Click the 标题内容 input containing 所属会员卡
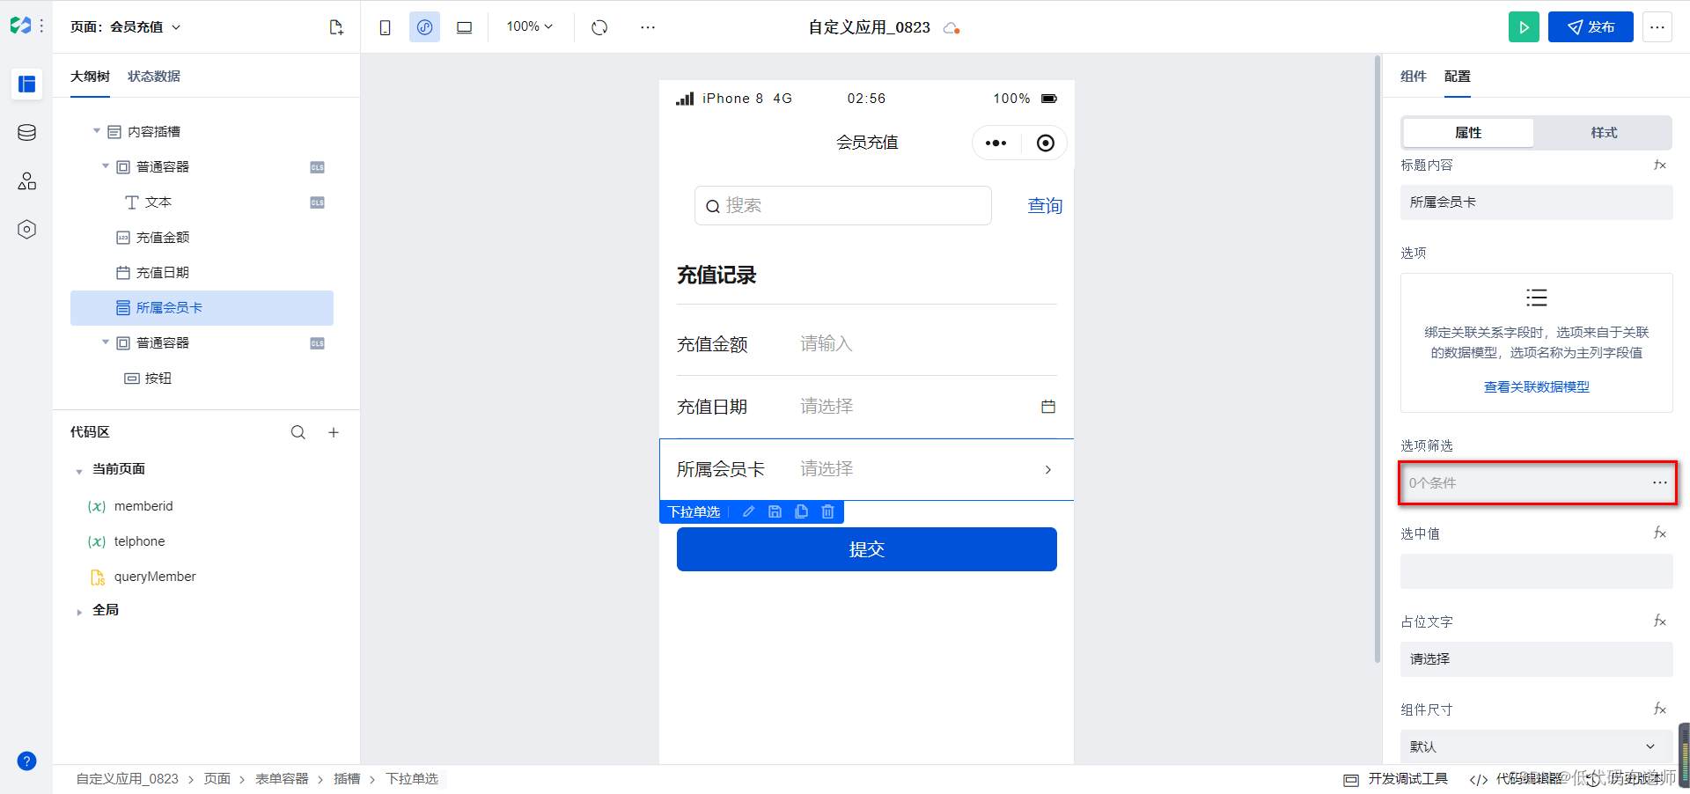Screen dimensions: 1690x794 pyautogui.click(x=1536, y=202)
